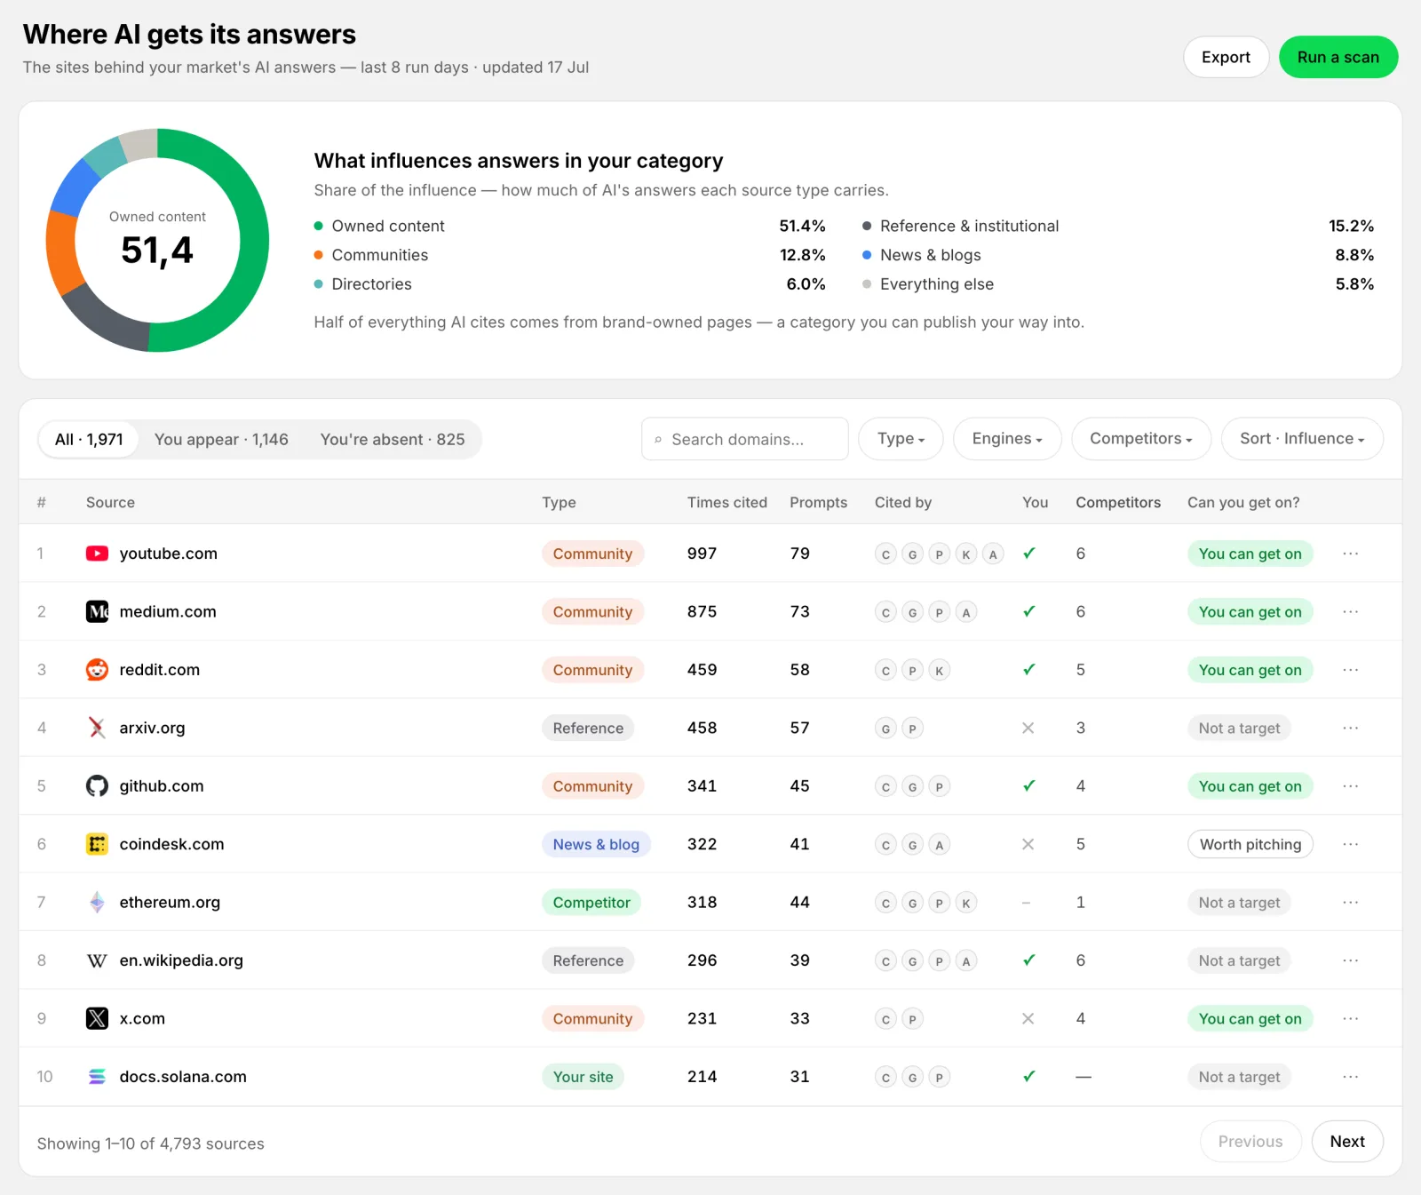
Task: Click the Reference & institutional legend entry
Action: tap(969, 226)
